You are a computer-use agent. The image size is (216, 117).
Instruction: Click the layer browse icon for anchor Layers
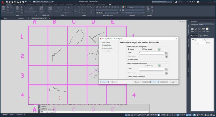pos(166,69)
